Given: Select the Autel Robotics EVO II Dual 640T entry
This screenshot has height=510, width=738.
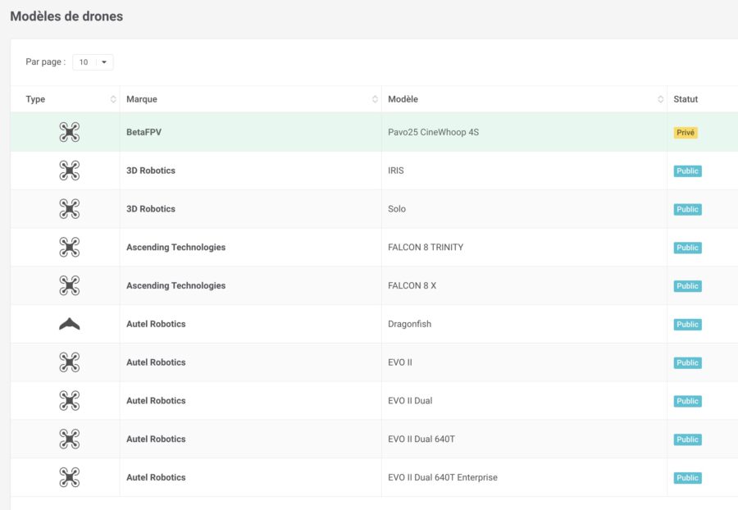Looking at the screenshot, I should (374, 439).
